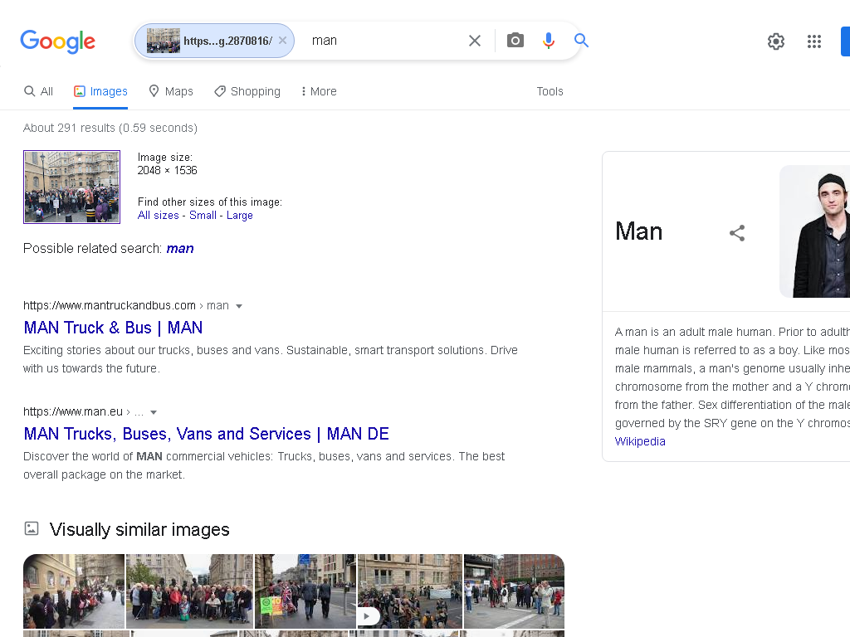Expand options arrow for man.eu result
Screen dimensions: 850x637
click(154, 412)
